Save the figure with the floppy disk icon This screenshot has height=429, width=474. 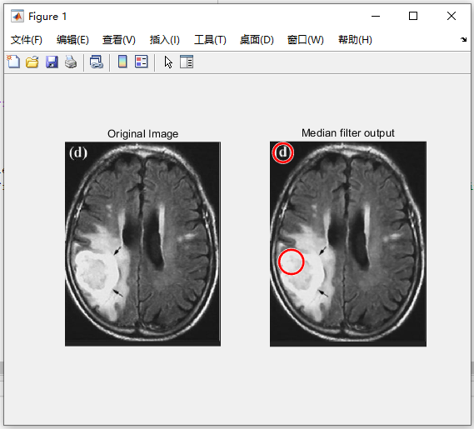(52, 62)
